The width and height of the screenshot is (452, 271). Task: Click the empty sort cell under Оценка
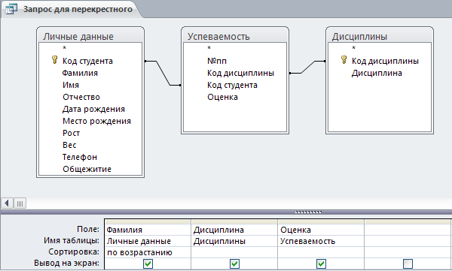[x=321, y=252]
